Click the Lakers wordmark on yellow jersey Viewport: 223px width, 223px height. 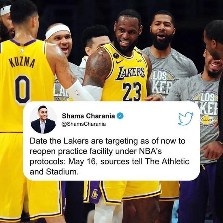click(x=130, y=73)
